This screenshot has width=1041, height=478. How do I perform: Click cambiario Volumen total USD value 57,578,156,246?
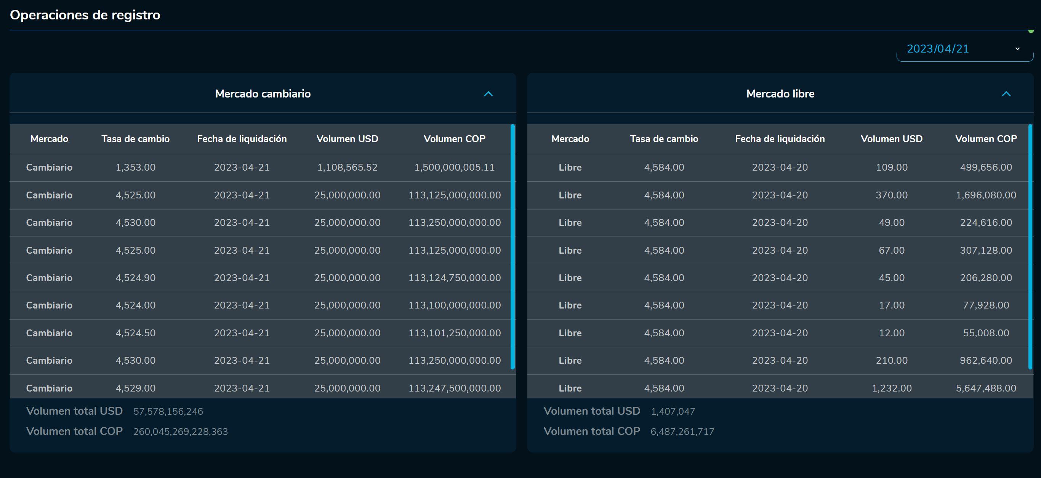click(x=168, y=411)
